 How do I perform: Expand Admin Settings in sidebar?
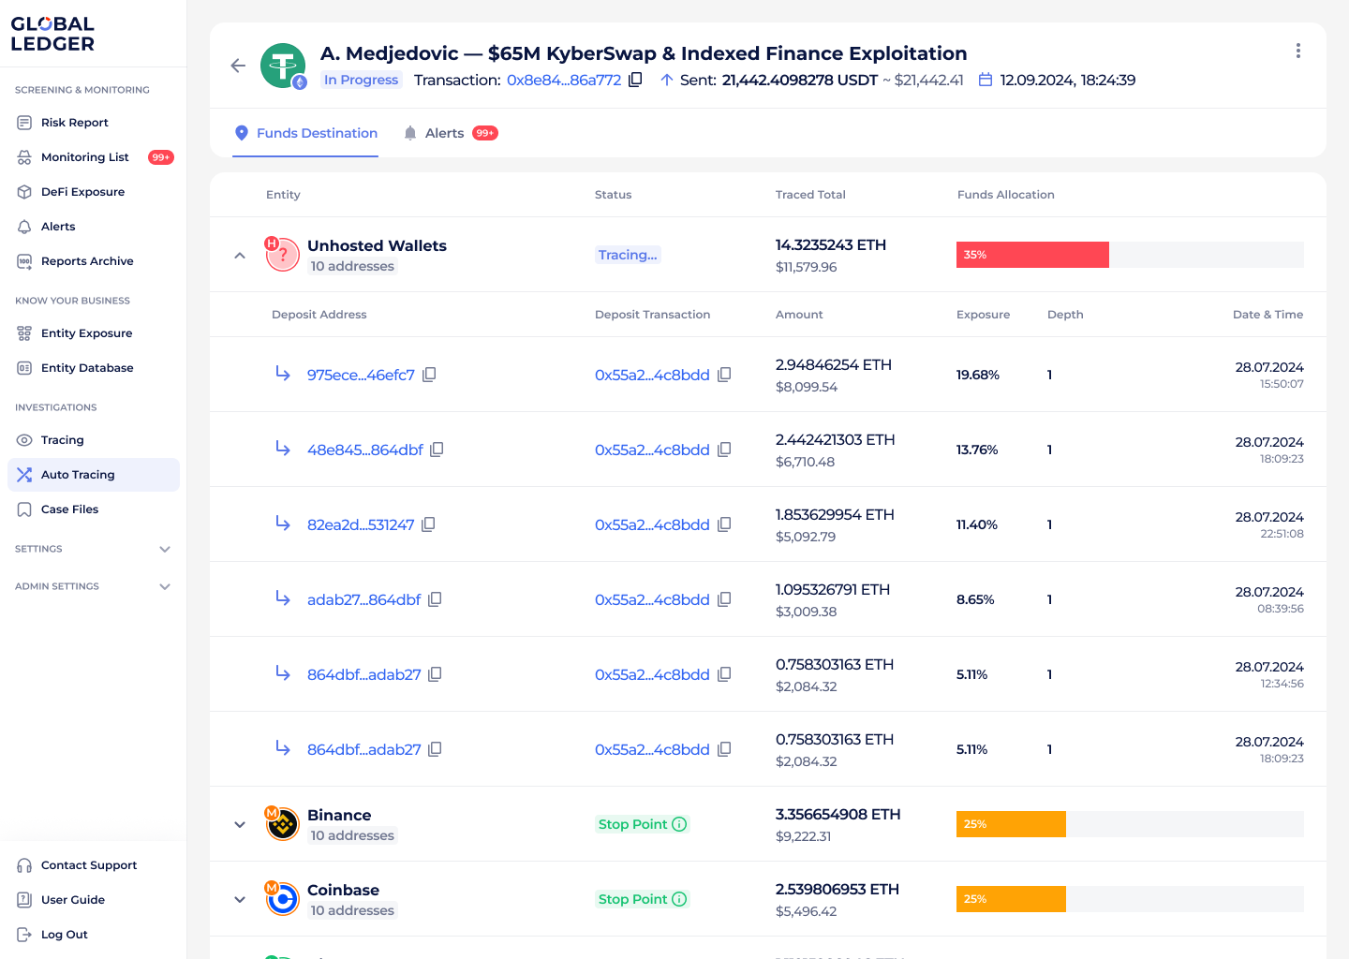[x=165, y=586]
